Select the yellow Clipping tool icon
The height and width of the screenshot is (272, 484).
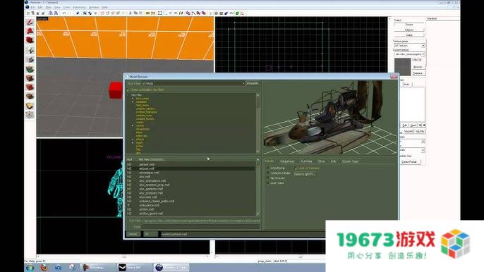30,106
